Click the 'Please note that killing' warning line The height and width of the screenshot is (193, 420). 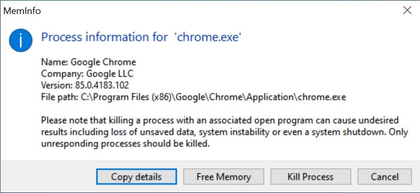(220, 120)
